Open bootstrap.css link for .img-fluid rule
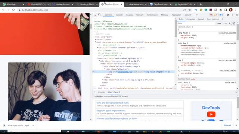Screen dimensions: 239x134 [x=227, y=33]
